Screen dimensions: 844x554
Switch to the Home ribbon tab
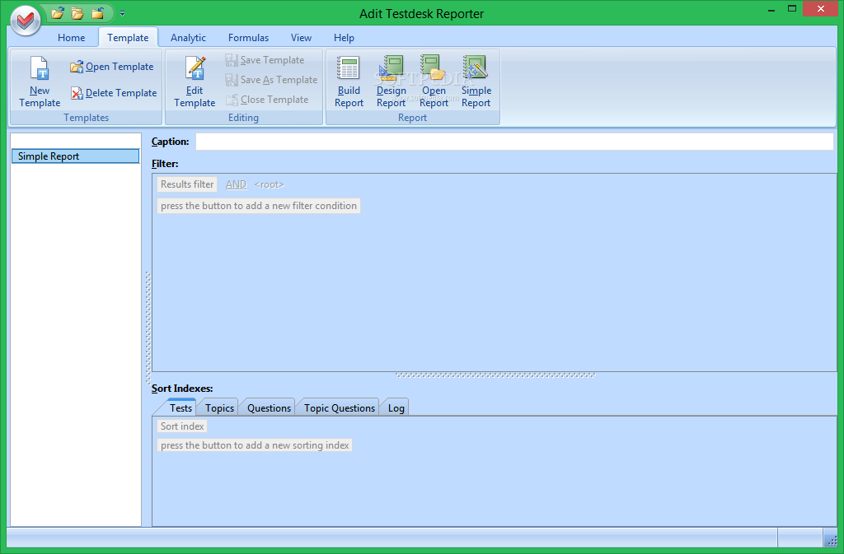coord(71,38)
